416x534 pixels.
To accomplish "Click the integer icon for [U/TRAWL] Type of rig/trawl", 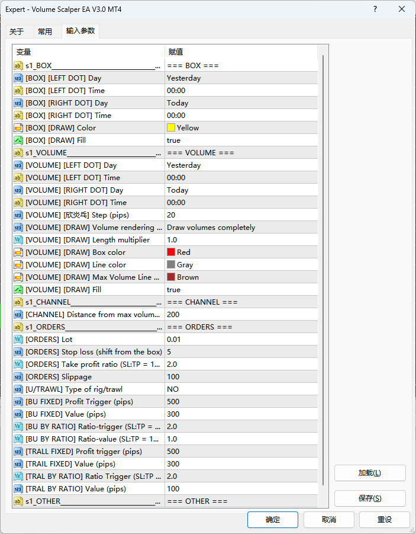I will tap(18, 389).
